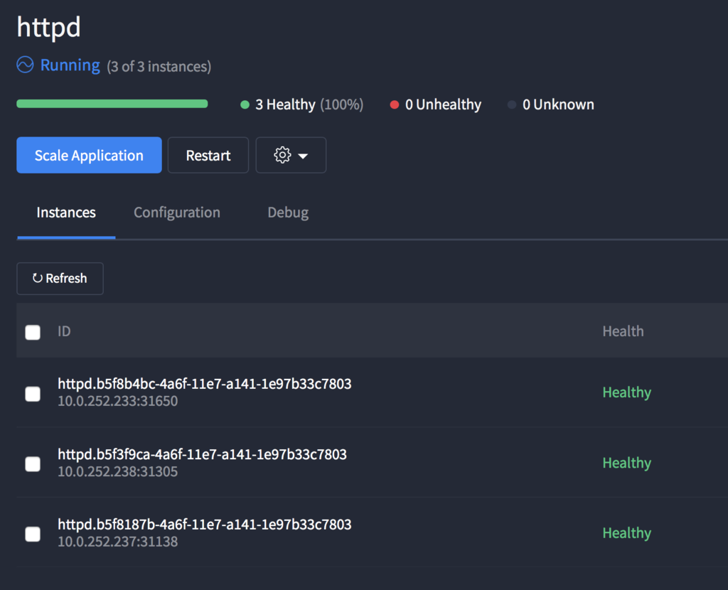
Task: Click the Scale Application button
Action: click(89, 155)
